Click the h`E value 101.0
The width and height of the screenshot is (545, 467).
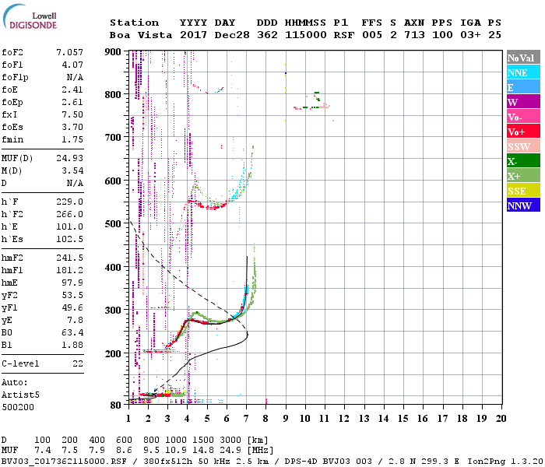pyautogui.click(x=69, y=227)
